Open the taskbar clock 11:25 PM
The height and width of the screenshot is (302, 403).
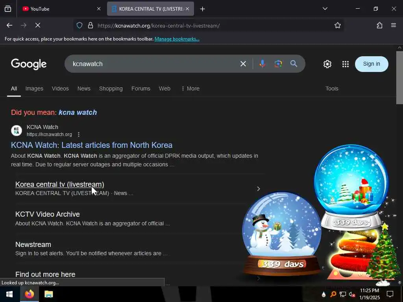point(369,294)
